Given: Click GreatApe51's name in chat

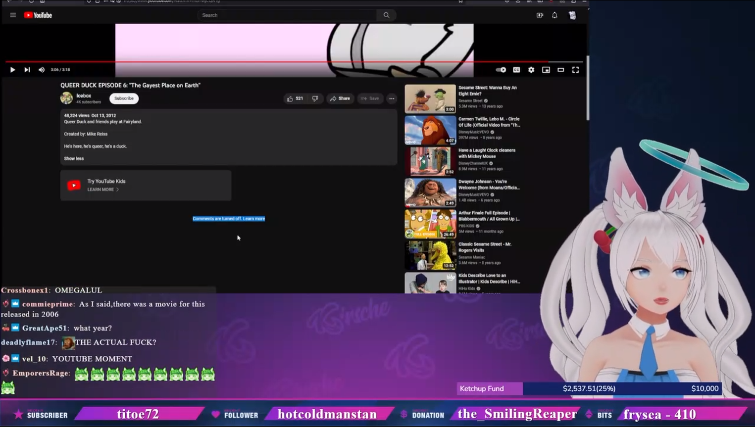Looking at the screenshot, I should tap(45, 328).
